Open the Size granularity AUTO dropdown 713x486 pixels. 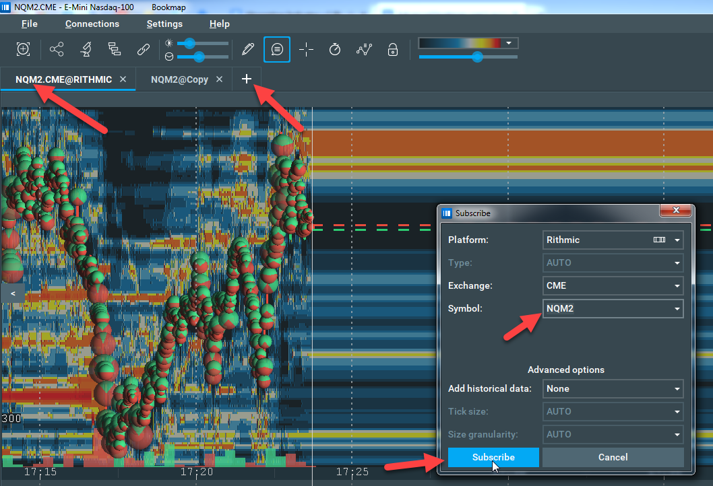613,435
